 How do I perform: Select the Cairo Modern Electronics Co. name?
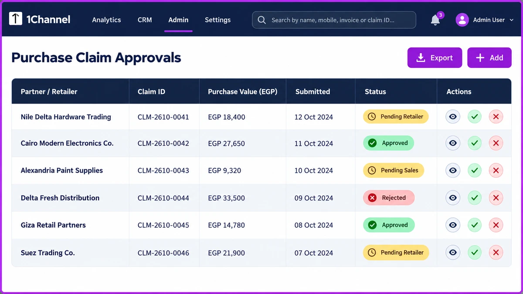tap(67, 143)
